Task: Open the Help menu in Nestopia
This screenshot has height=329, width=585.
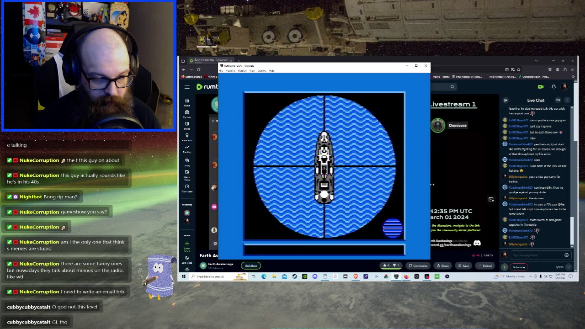Action: pos(271,71)
